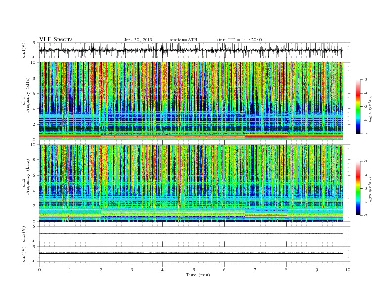Click the lower PSD color scale bar
Viewport: 392px width, 303px height.
click(358, 189)
